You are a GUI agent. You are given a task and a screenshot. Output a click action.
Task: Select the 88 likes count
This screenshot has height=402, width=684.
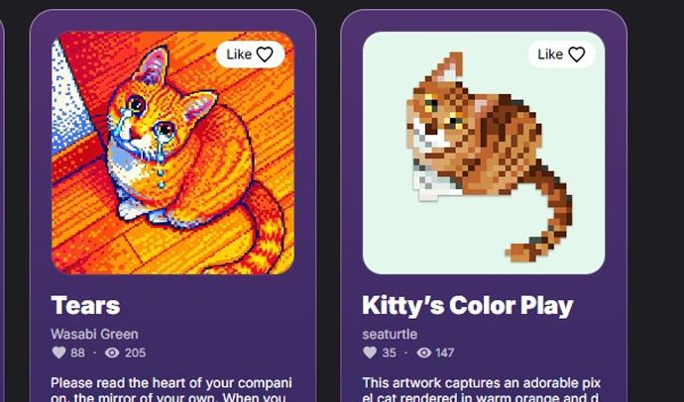click(x=77, y=352)
